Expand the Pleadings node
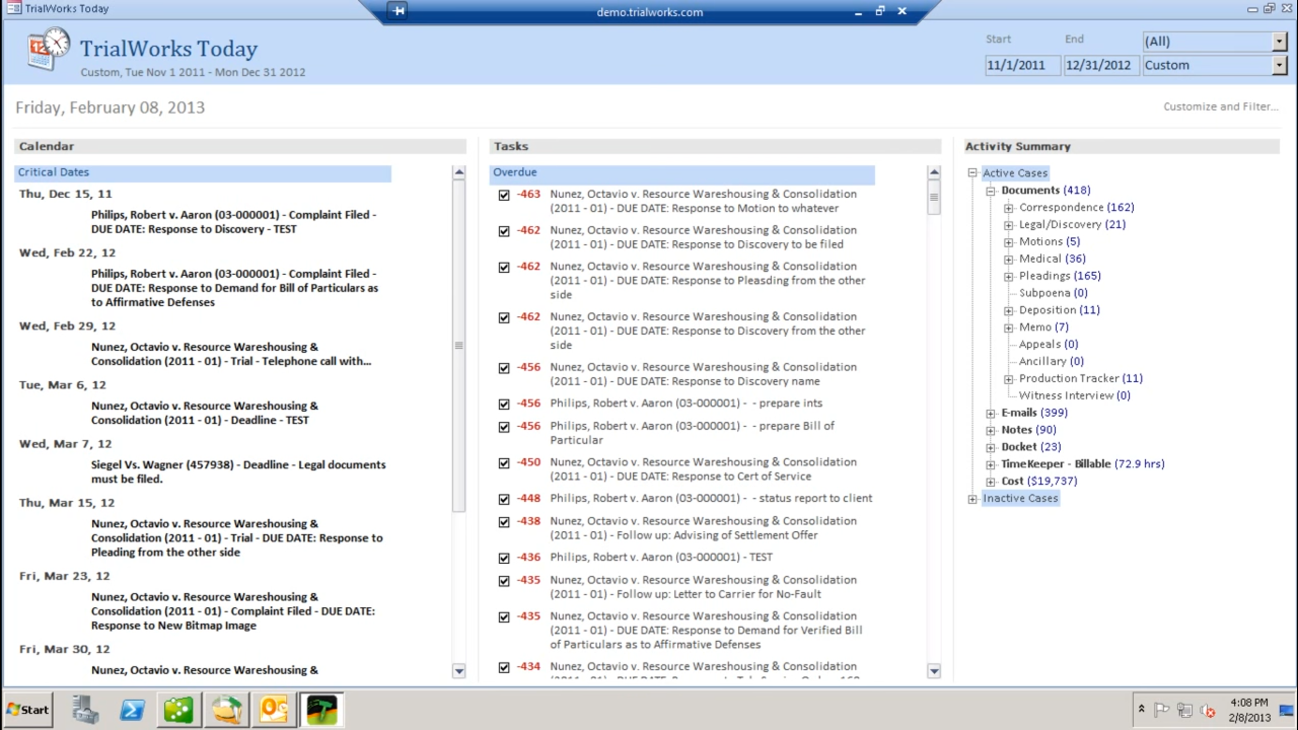1298x730 pixels. [1008, 276]
